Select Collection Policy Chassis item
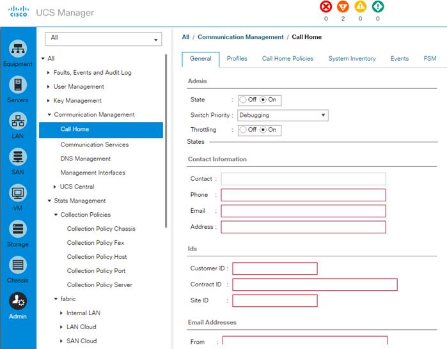 click(x=101, y=229)
